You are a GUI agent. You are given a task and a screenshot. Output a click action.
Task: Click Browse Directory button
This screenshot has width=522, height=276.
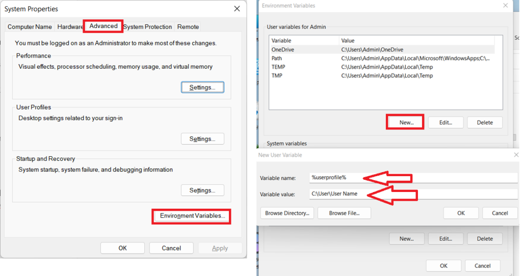pos(287,213)
